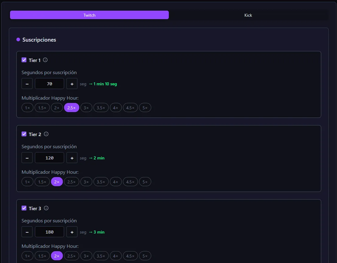Select 1× multiplier for Tier 1

click(x=28, y=108)
